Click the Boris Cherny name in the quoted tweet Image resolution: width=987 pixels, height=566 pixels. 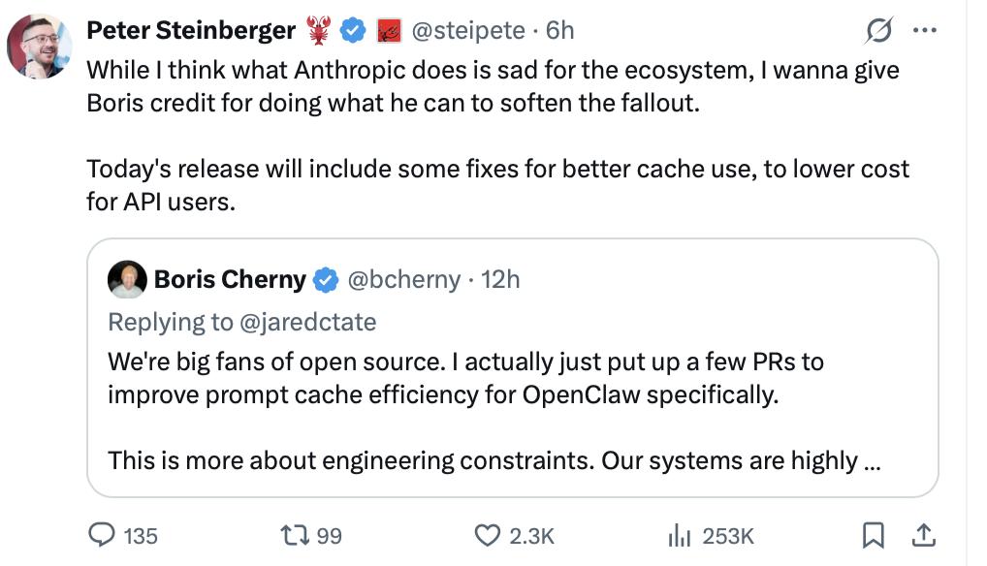coord(230,280)
